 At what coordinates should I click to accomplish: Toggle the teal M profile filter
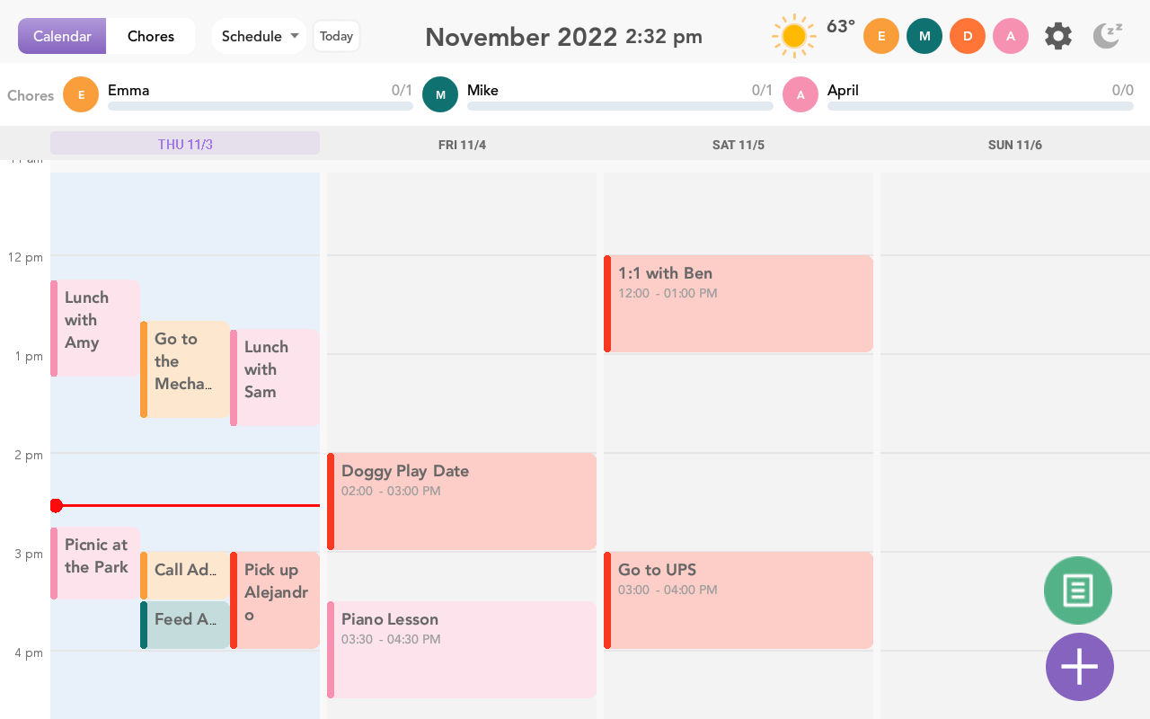[924, 36]
